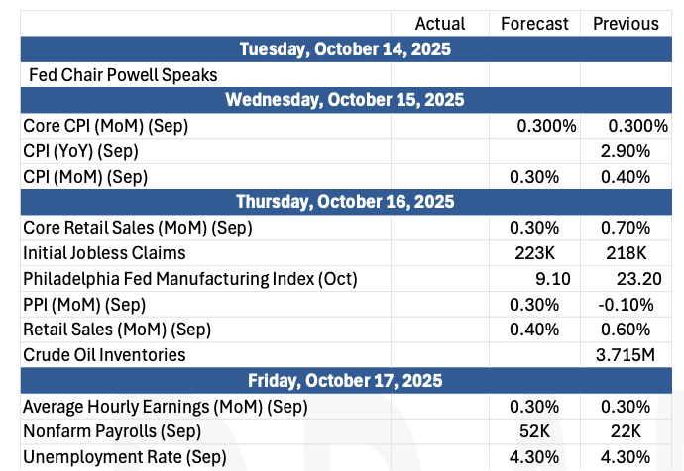Viewport: 684px width, 471px height.
Task: Click the Average Hourly Earnings (MoM) label
Action: point(165,406)
